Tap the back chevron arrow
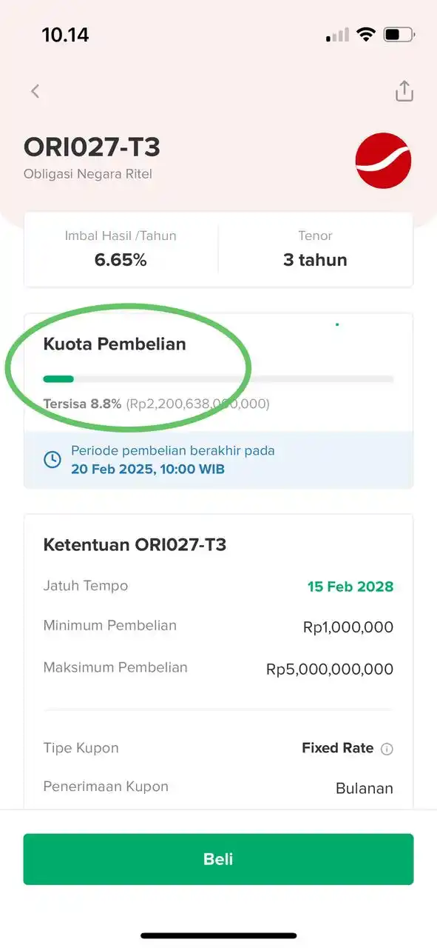 [x=35, y=91]
